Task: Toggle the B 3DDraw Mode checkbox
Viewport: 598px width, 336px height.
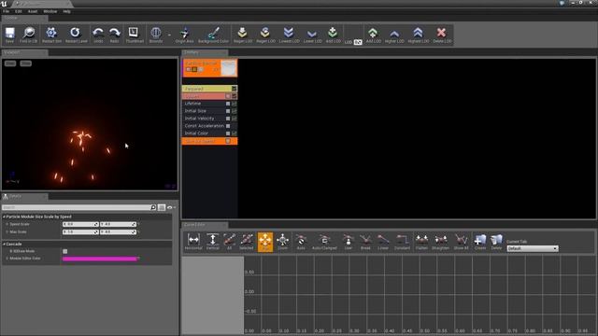Action: coord(64,251)
